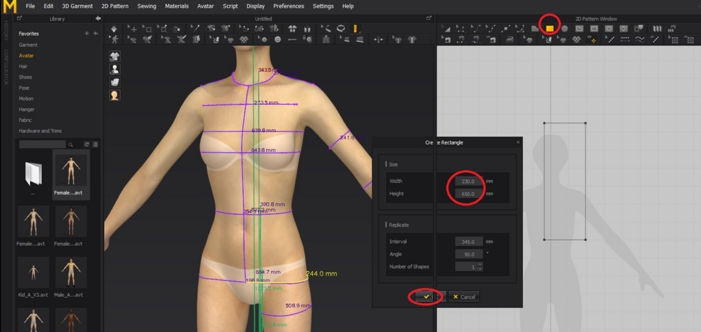Switch Library to list view icon

pyautogui.click(x=94, y=144)
